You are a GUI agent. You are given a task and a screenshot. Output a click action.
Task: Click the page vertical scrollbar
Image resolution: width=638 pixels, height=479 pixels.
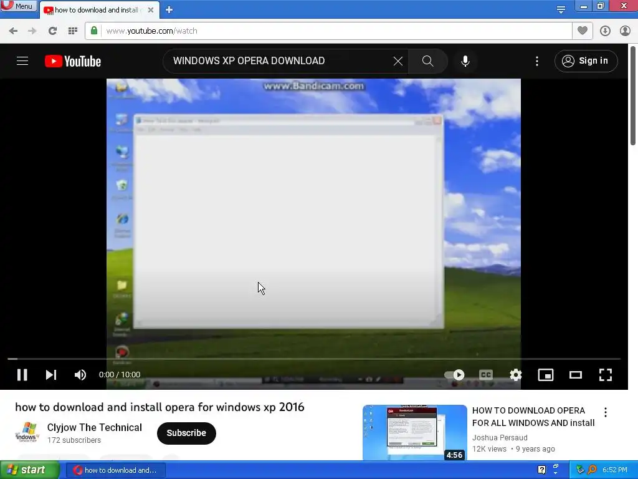point(633,95)
